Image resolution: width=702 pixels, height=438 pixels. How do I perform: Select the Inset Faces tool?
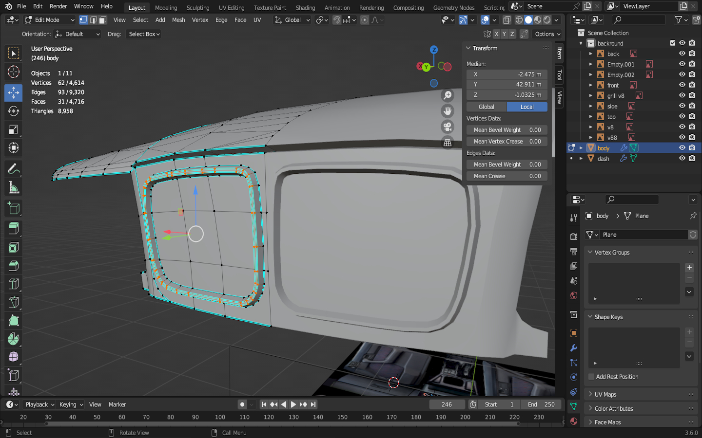(14, 247)
